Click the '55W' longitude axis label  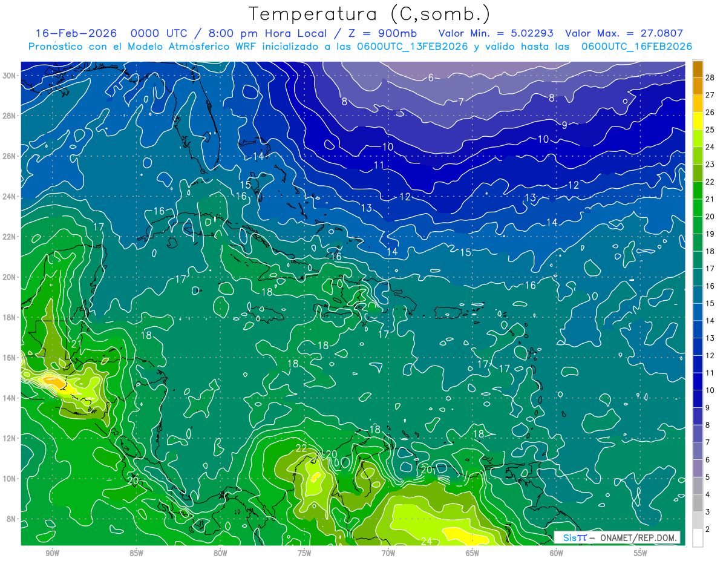641,553
